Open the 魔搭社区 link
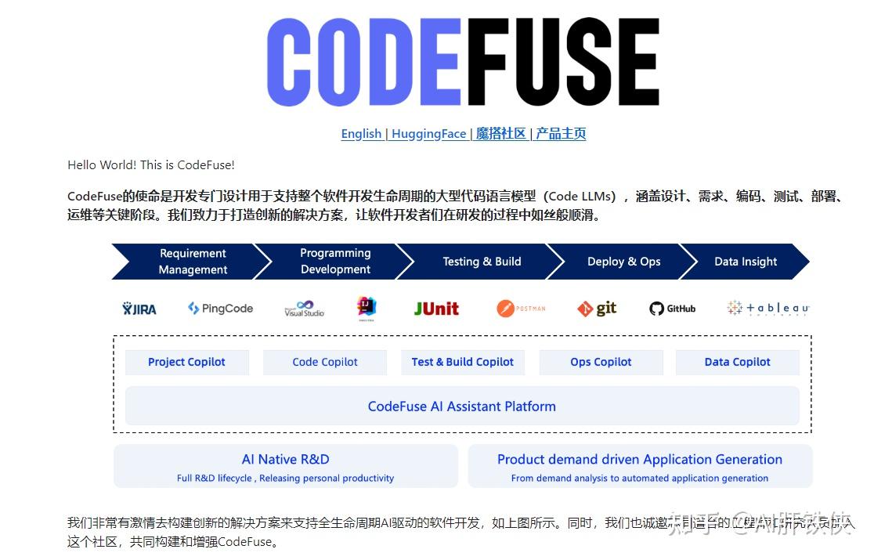The image size is (874, 560). coord(501,133)
